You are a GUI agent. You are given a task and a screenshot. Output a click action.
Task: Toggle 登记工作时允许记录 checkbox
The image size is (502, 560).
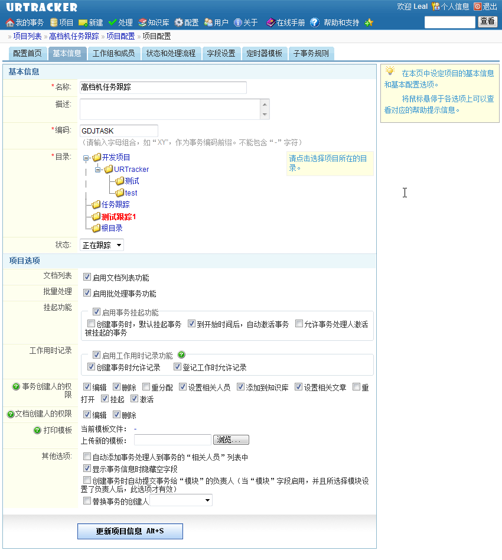(x=177, y=367)
